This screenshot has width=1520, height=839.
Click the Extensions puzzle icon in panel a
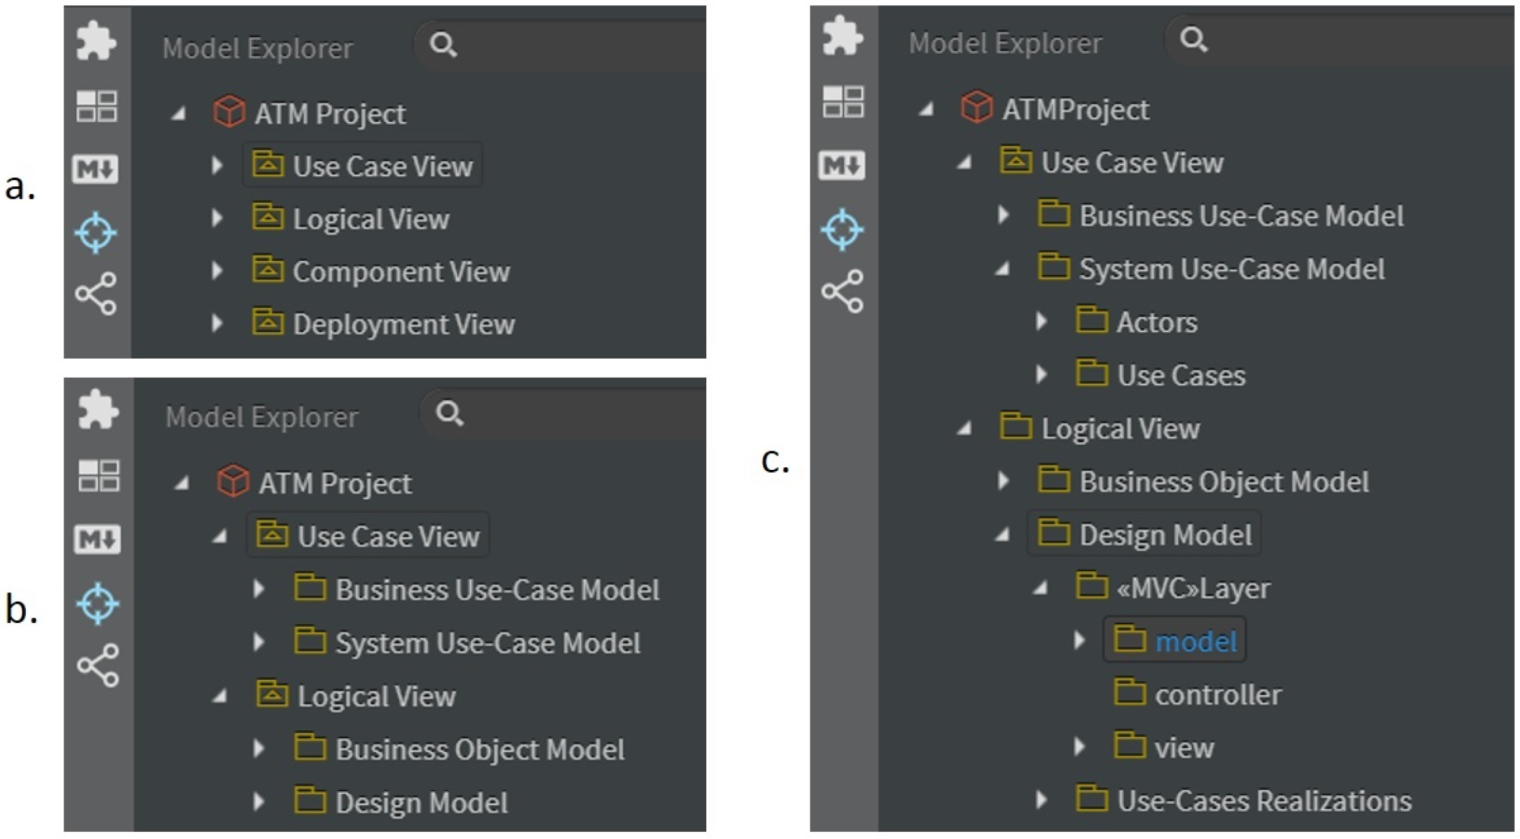pyautogui.click(x=96, y=42)
